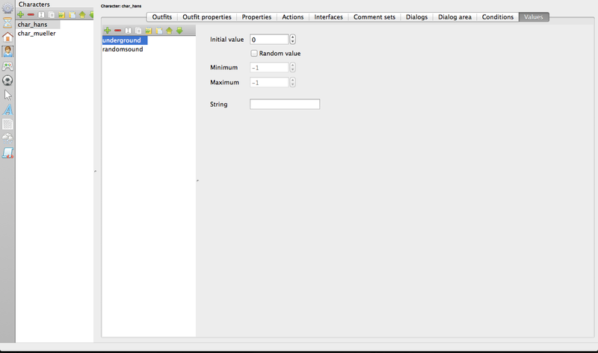Select char_mueller in the Characters list
This screenshot has height=353, width=598.
37,34
